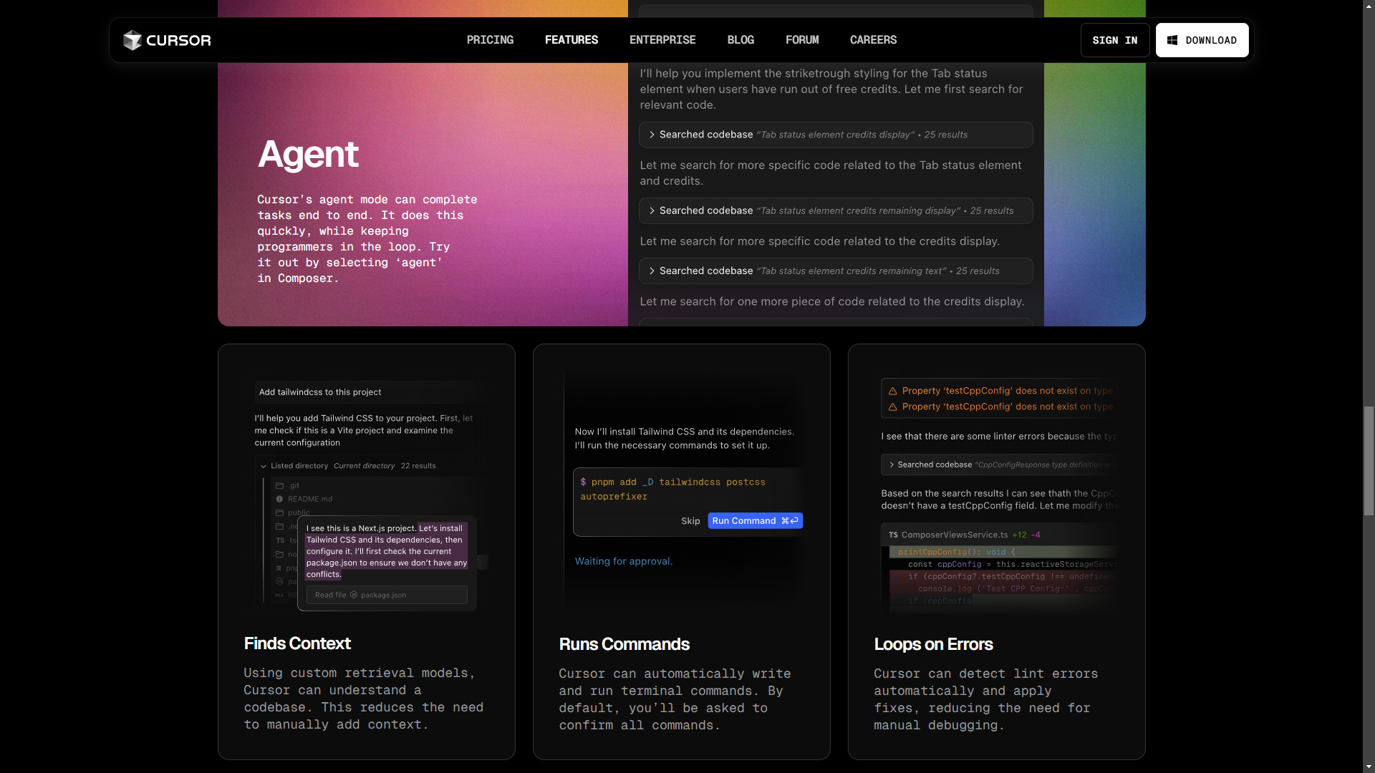
Task: Click the folder icon next to public
Action: pyautogui.click(x=280, y=512)
